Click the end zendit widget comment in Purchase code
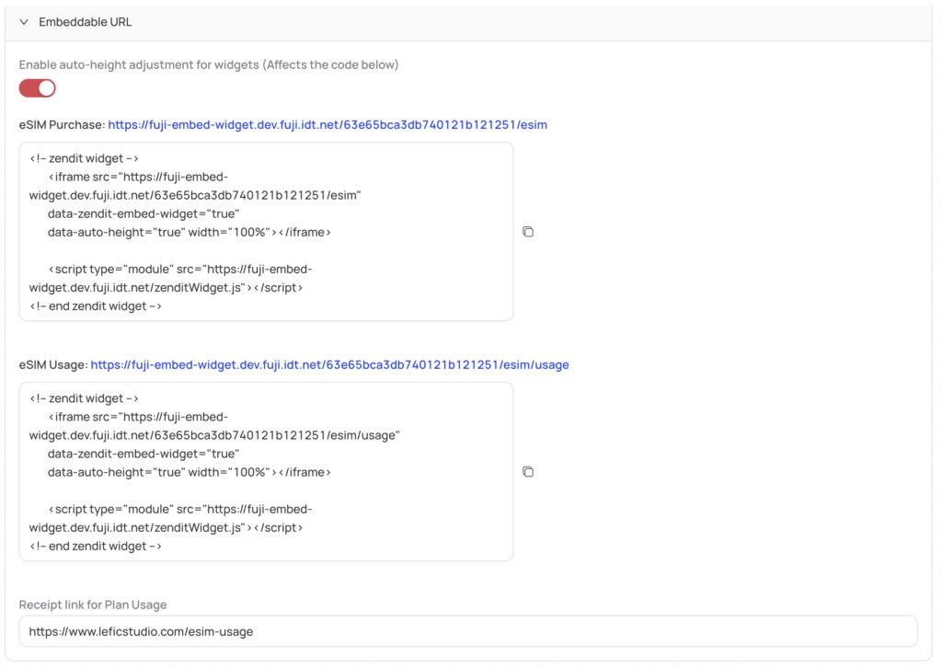942x668 pixels. coord(96,305)
